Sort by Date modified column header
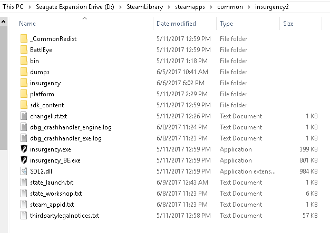330x233 pixels. [x=176, y=24]
